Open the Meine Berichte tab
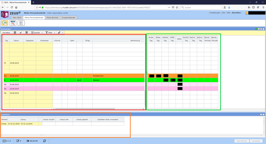Viewport: 266px width, 144px height. tap(53, 17)
